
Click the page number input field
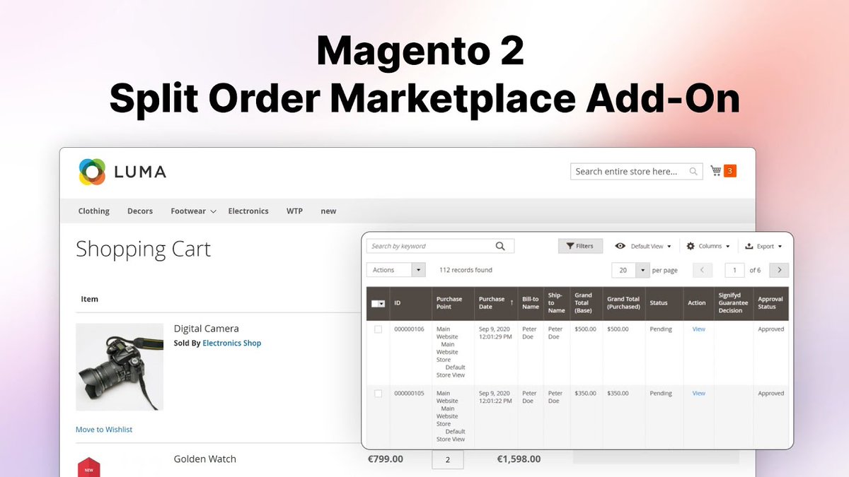pos(734,270)
